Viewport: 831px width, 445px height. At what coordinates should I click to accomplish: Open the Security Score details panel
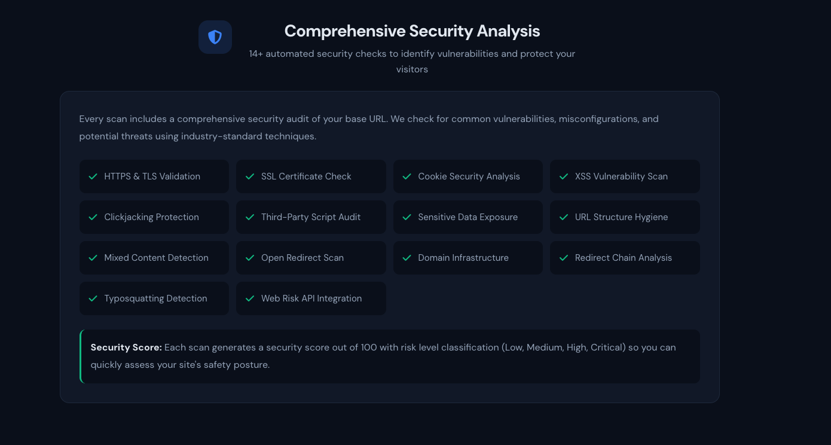pyautogui.click(x=389, y=355)
